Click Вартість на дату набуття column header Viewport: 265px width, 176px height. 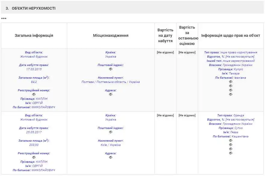pyautogui.click(x=165, y=36)
